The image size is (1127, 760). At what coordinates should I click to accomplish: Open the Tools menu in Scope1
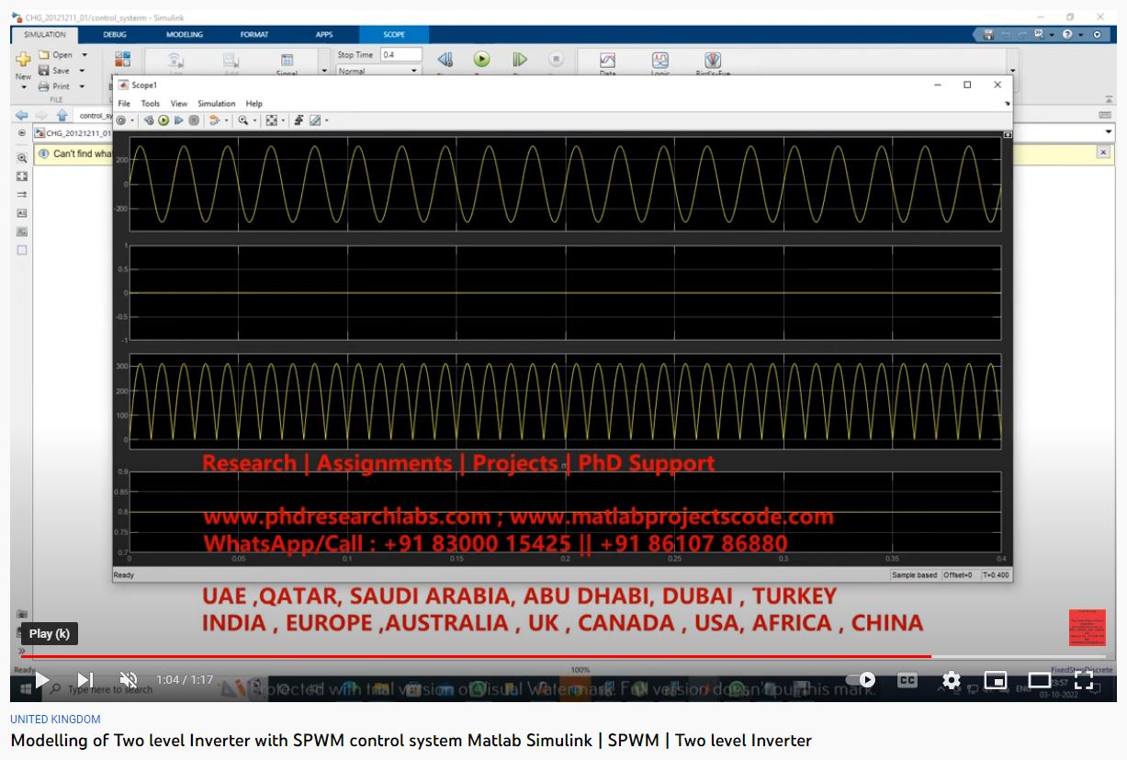click(x=151, y=104)
